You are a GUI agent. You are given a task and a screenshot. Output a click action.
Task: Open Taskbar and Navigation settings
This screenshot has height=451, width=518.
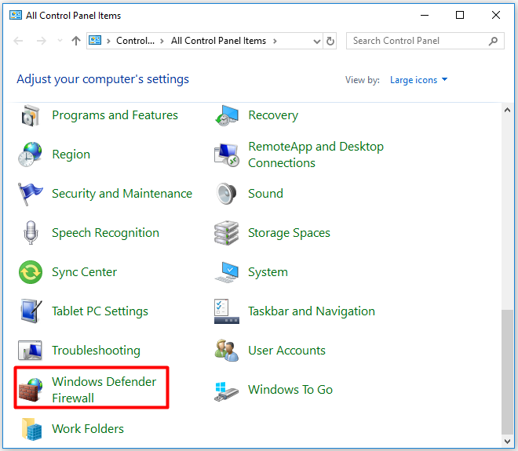pyautogui.click(x=311, y=311)
